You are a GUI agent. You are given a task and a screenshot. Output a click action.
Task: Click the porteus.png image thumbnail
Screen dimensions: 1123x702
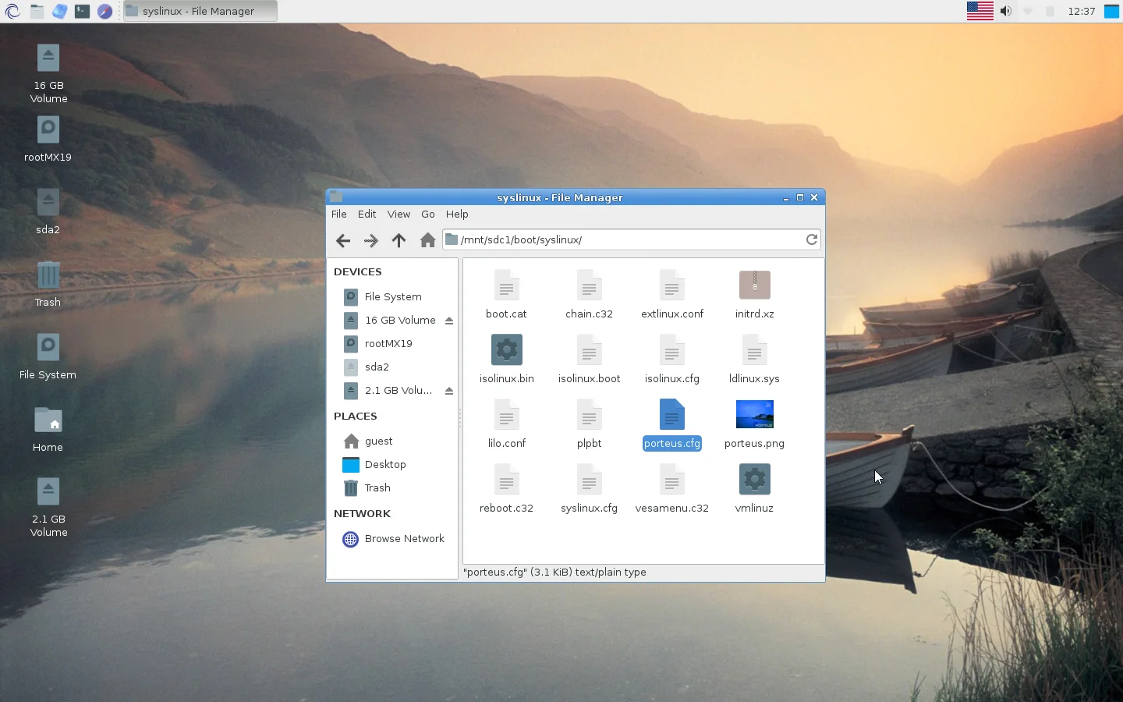(x=754, y=414)
